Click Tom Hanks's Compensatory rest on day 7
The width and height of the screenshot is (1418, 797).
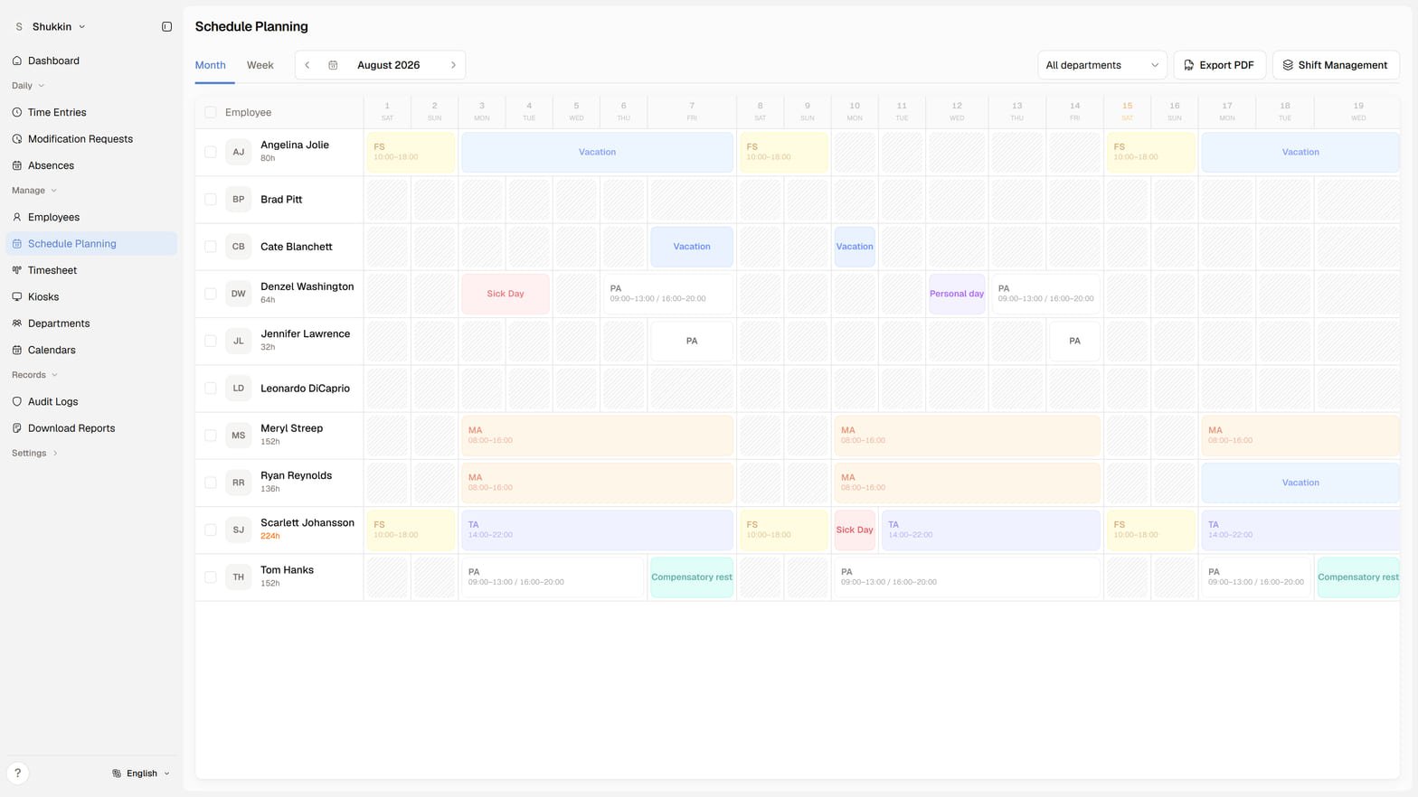pos(692,577)
